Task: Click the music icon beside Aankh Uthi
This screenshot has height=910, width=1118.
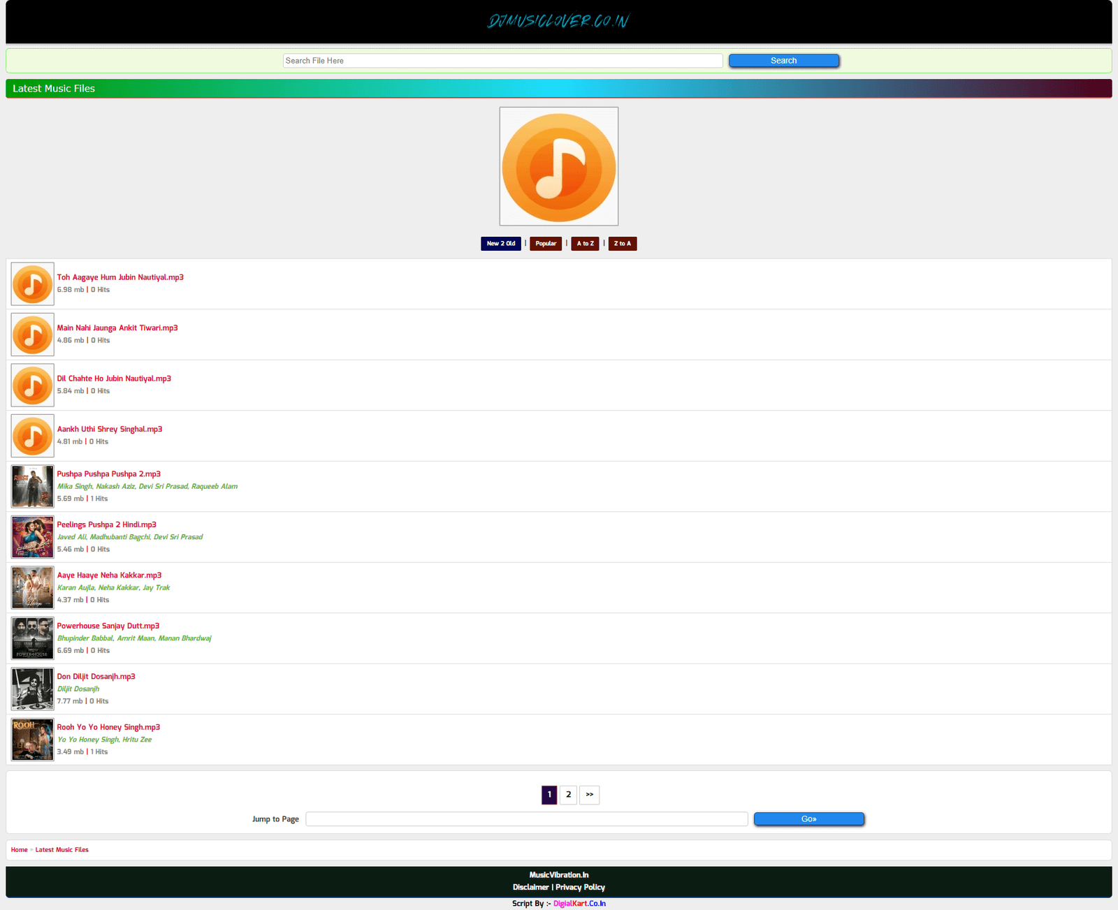Action: click(32, 436)
